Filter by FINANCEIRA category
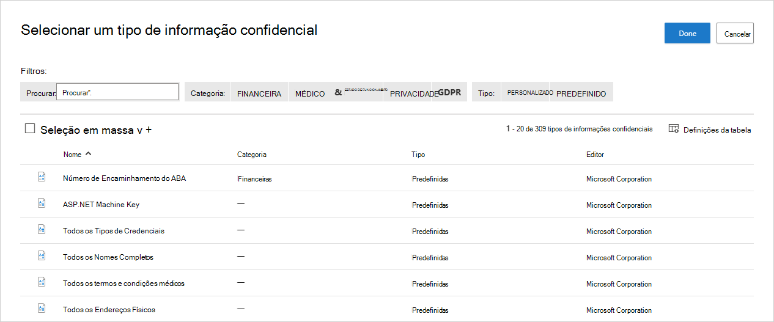 (259, 93)
